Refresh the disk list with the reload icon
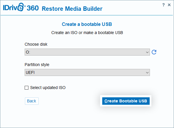 154,52
